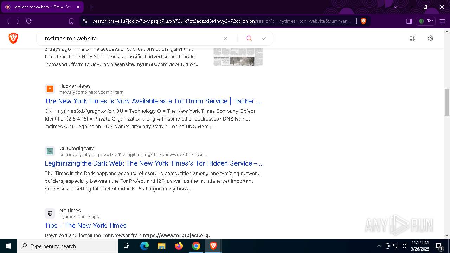This screenshot has height=253, width=450.
Task: Open the search filters icon
Action: 412,38
